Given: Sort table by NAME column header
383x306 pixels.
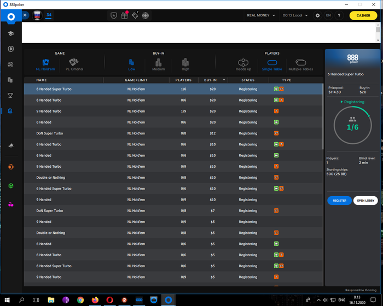Looking at the screenshot, I should [42, 80].
